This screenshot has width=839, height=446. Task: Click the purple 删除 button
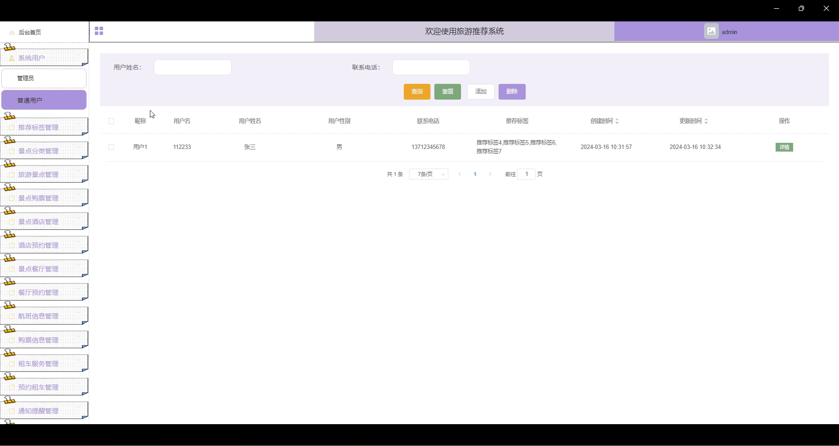point(512,92)
